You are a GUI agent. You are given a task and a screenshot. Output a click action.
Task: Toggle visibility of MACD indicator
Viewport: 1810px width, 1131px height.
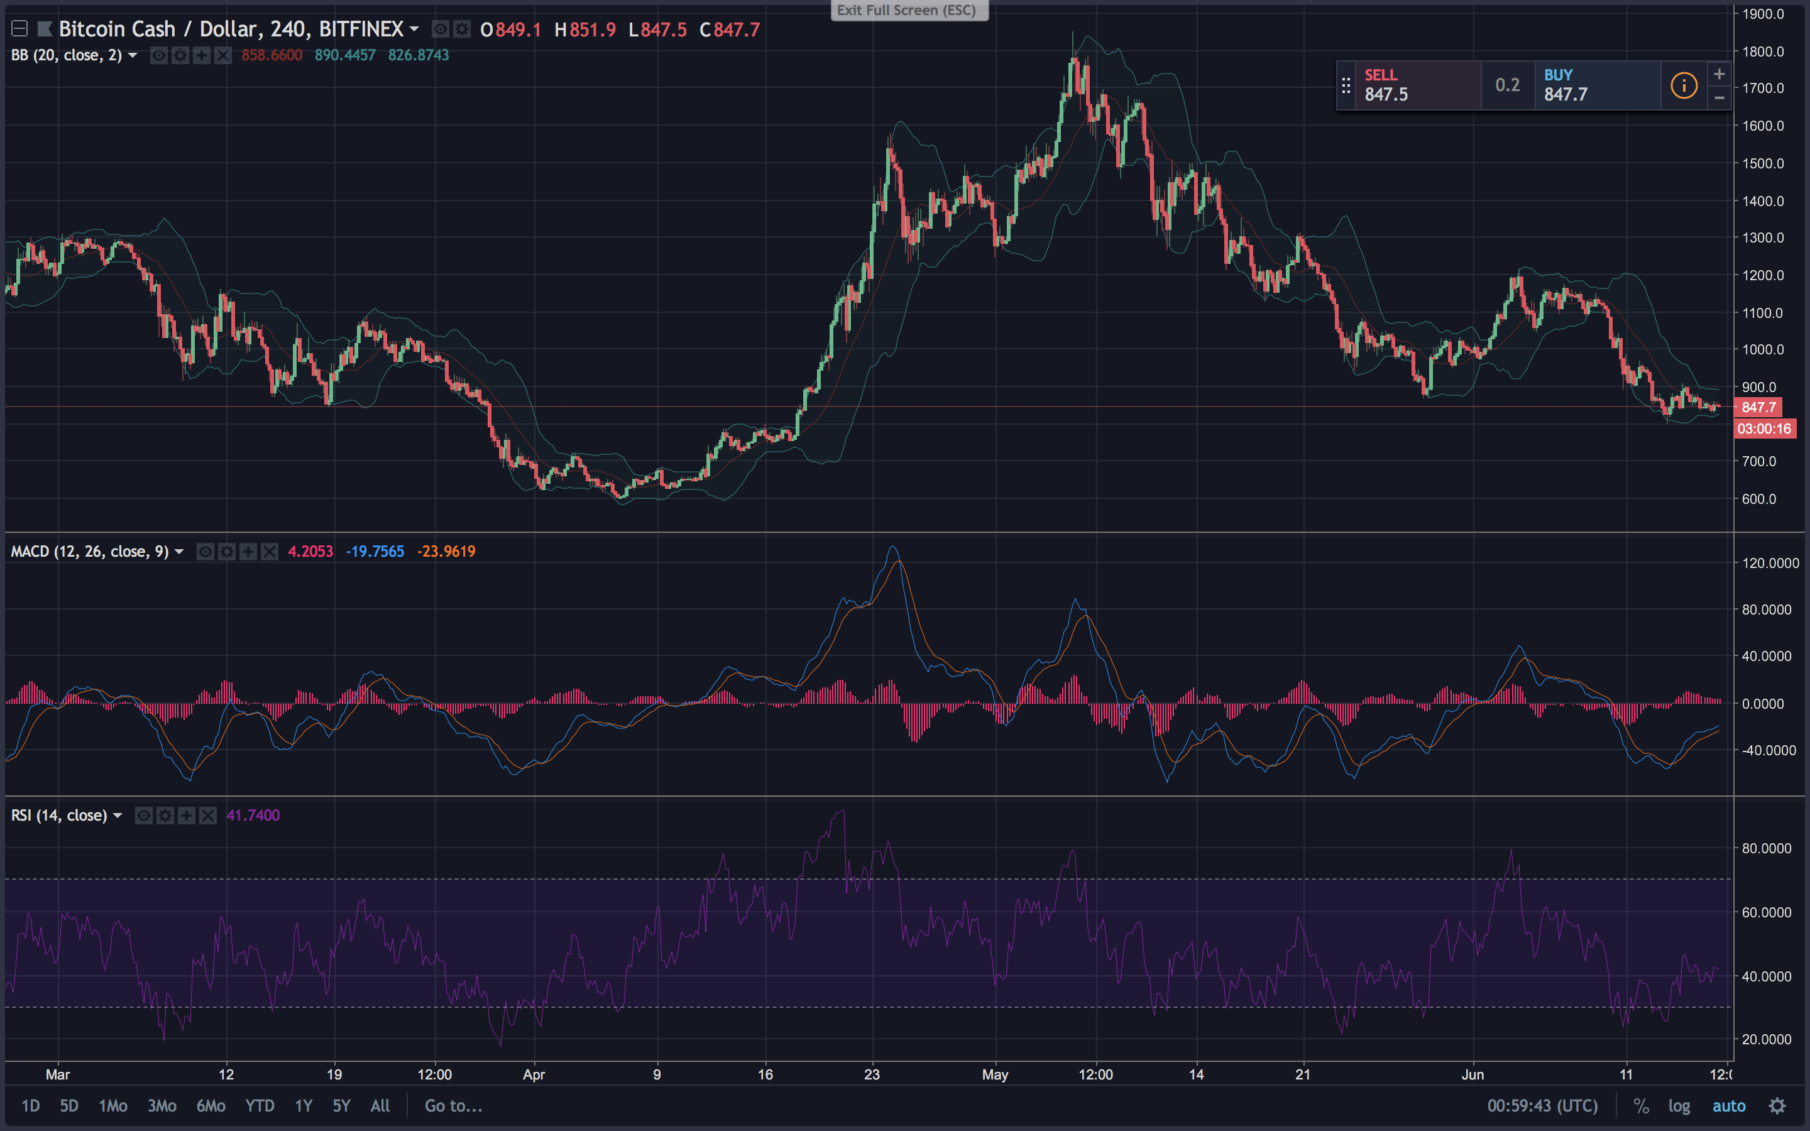205,552
